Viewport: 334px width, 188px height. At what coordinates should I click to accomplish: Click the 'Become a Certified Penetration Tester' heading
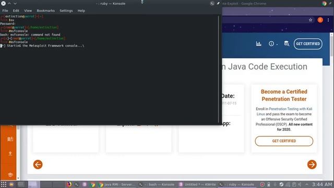[284, 95]
